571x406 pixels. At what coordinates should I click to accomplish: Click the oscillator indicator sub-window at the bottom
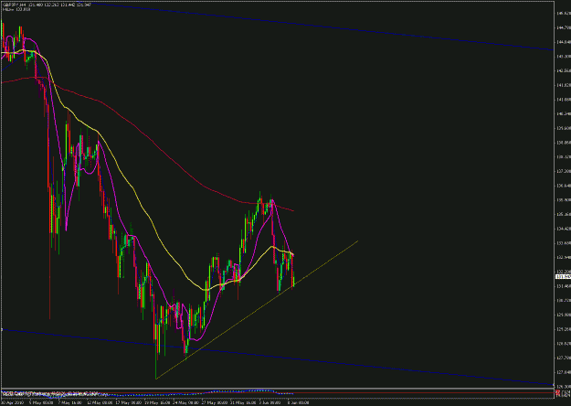click(x=277, y=393)
